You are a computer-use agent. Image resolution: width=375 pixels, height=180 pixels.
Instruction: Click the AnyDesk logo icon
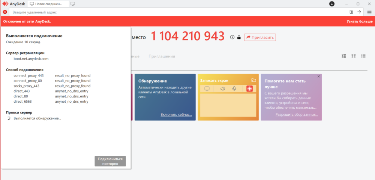(x=6, y=4)
